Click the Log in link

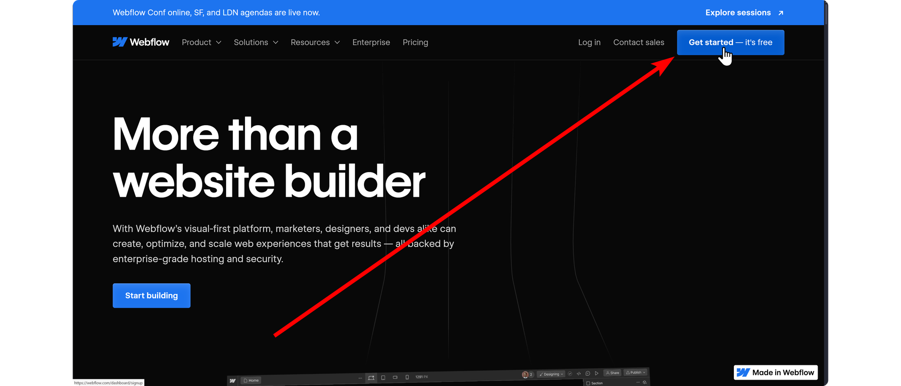coord(589,42)
